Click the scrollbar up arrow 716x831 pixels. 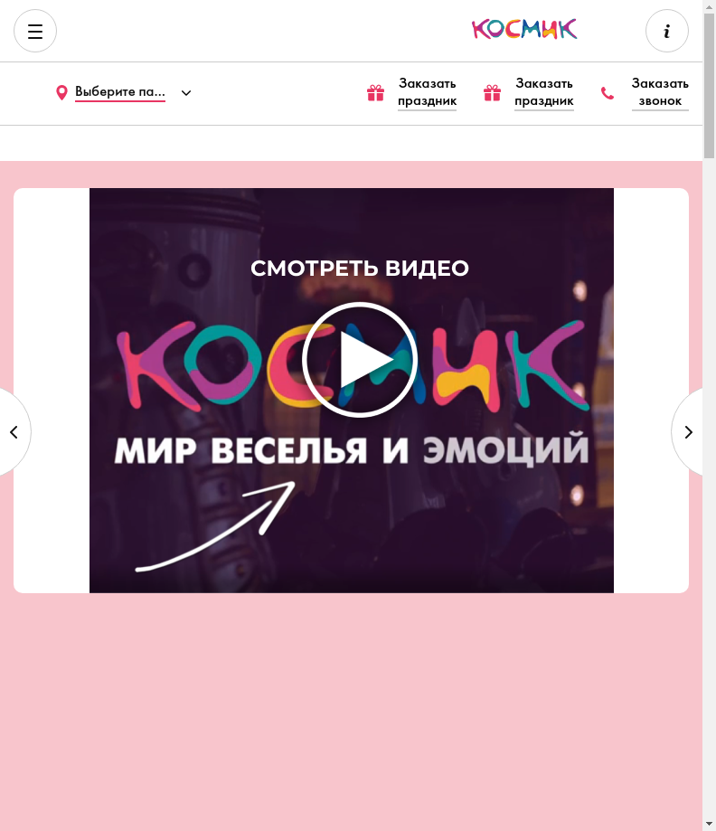tap(709, 6)
